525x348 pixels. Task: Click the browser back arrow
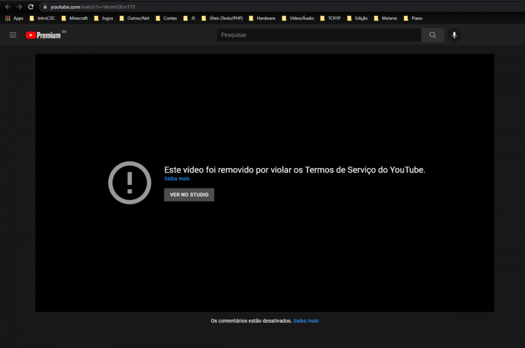point(8,7)
